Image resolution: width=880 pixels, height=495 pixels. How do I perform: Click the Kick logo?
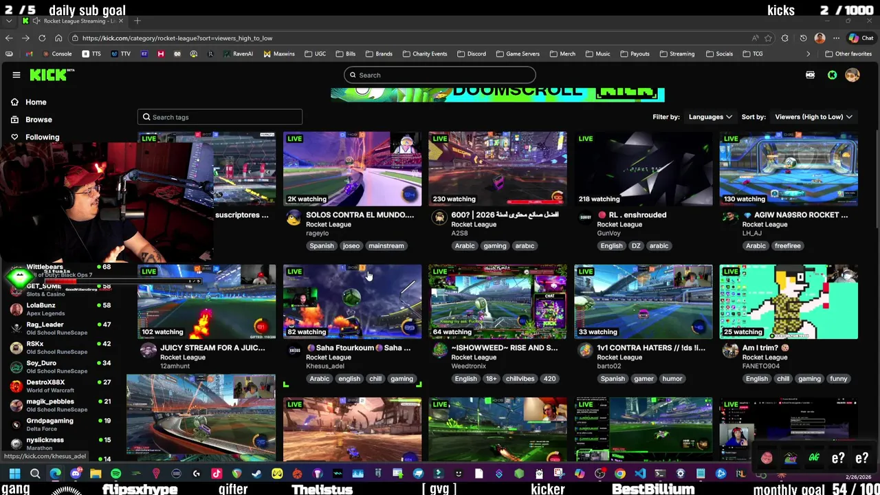pyautogui.click(x=52, y=75)
